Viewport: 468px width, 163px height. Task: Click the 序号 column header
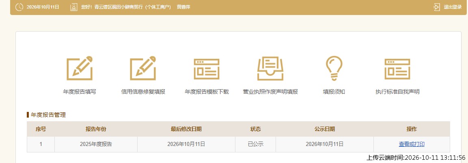click(x=41, y=129)
